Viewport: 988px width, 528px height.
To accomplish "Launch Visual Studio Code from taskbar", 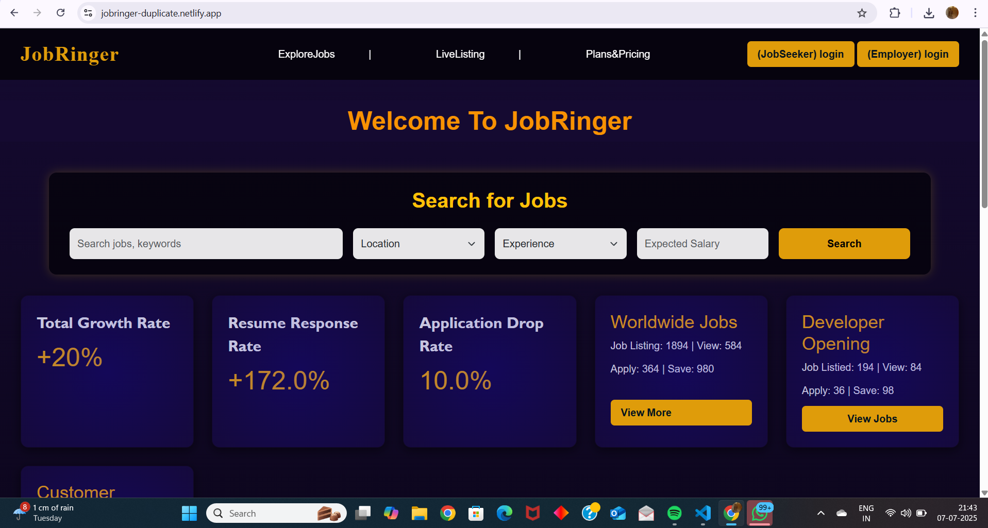I will click(702, 513).
